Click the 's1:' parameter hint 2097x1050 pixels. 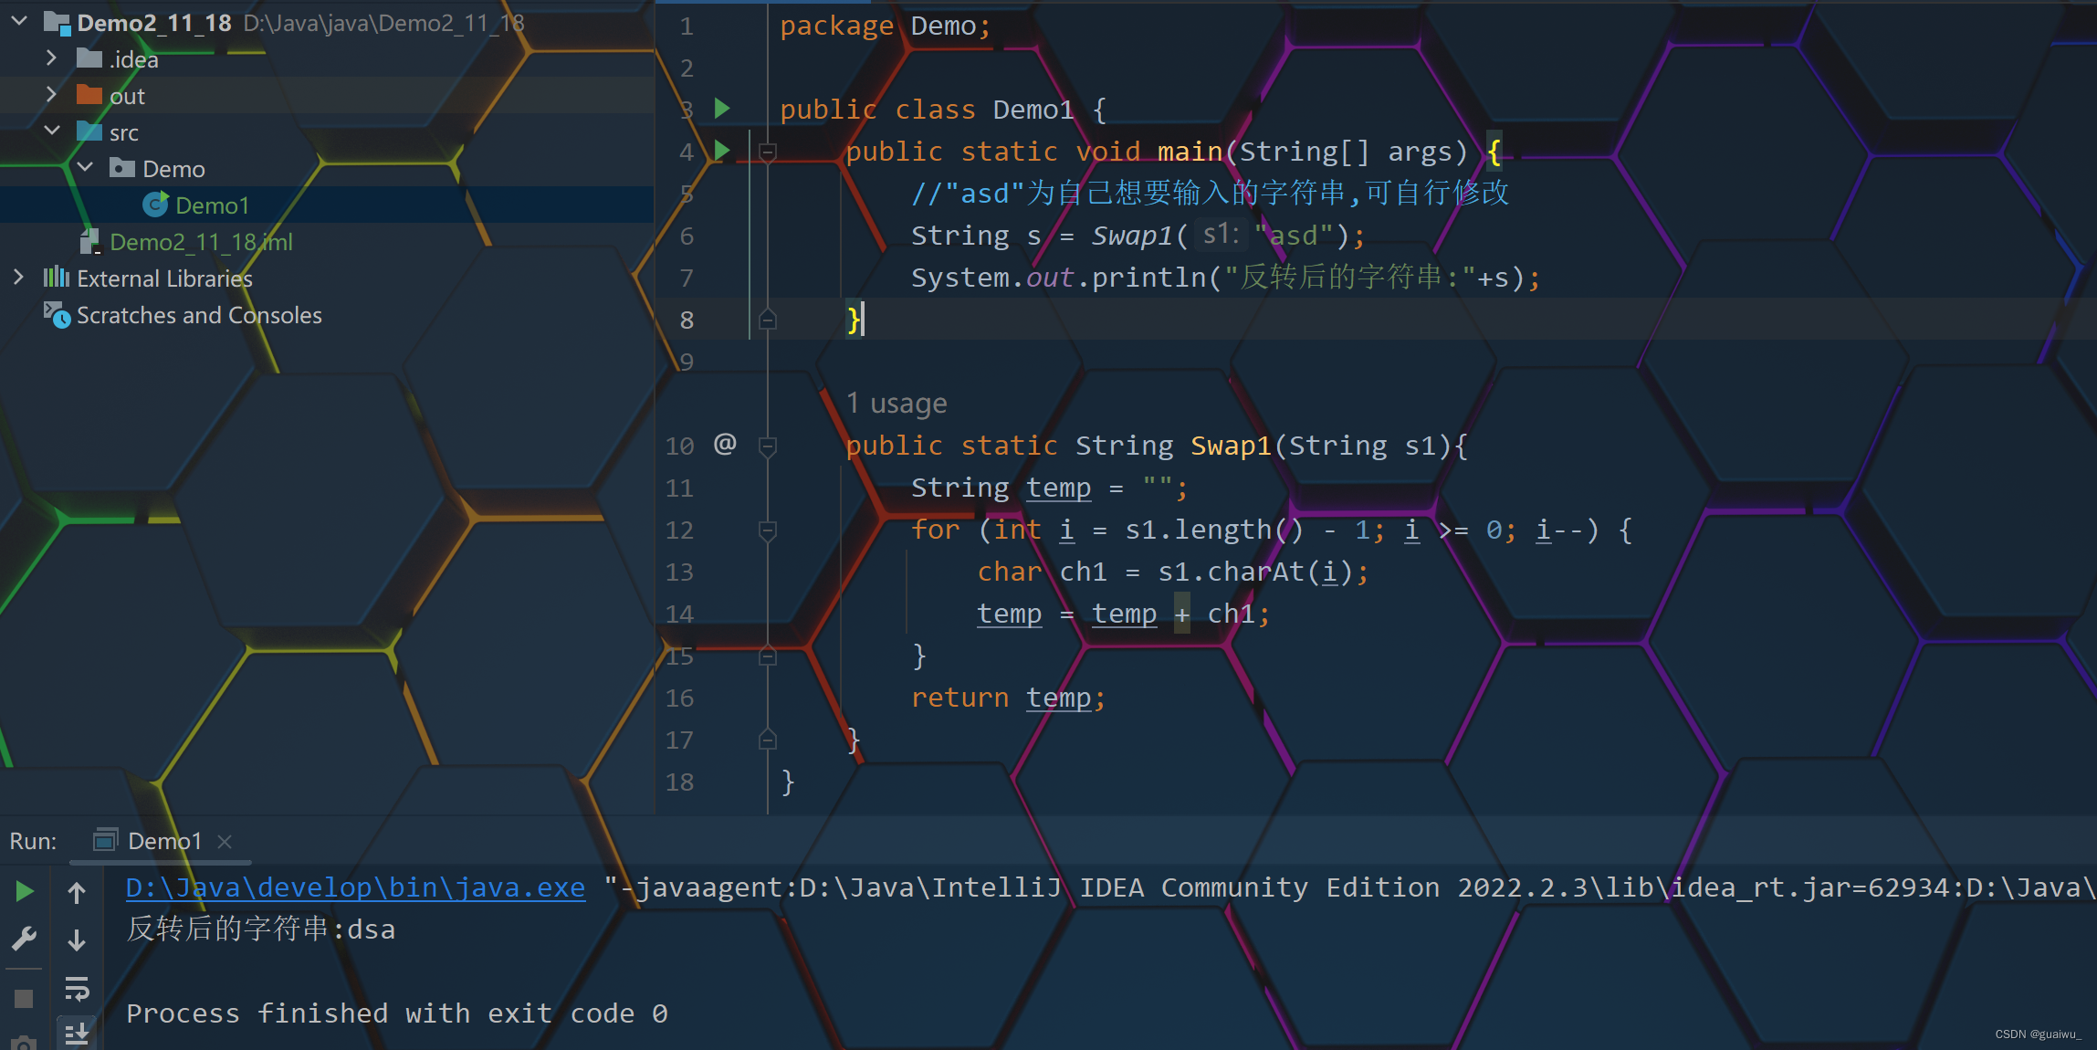click(x=1221, y=235)
